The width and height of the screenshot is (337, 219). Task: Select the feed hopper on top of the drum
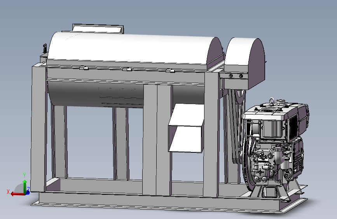pyautogui.click(x=98, y=29)
